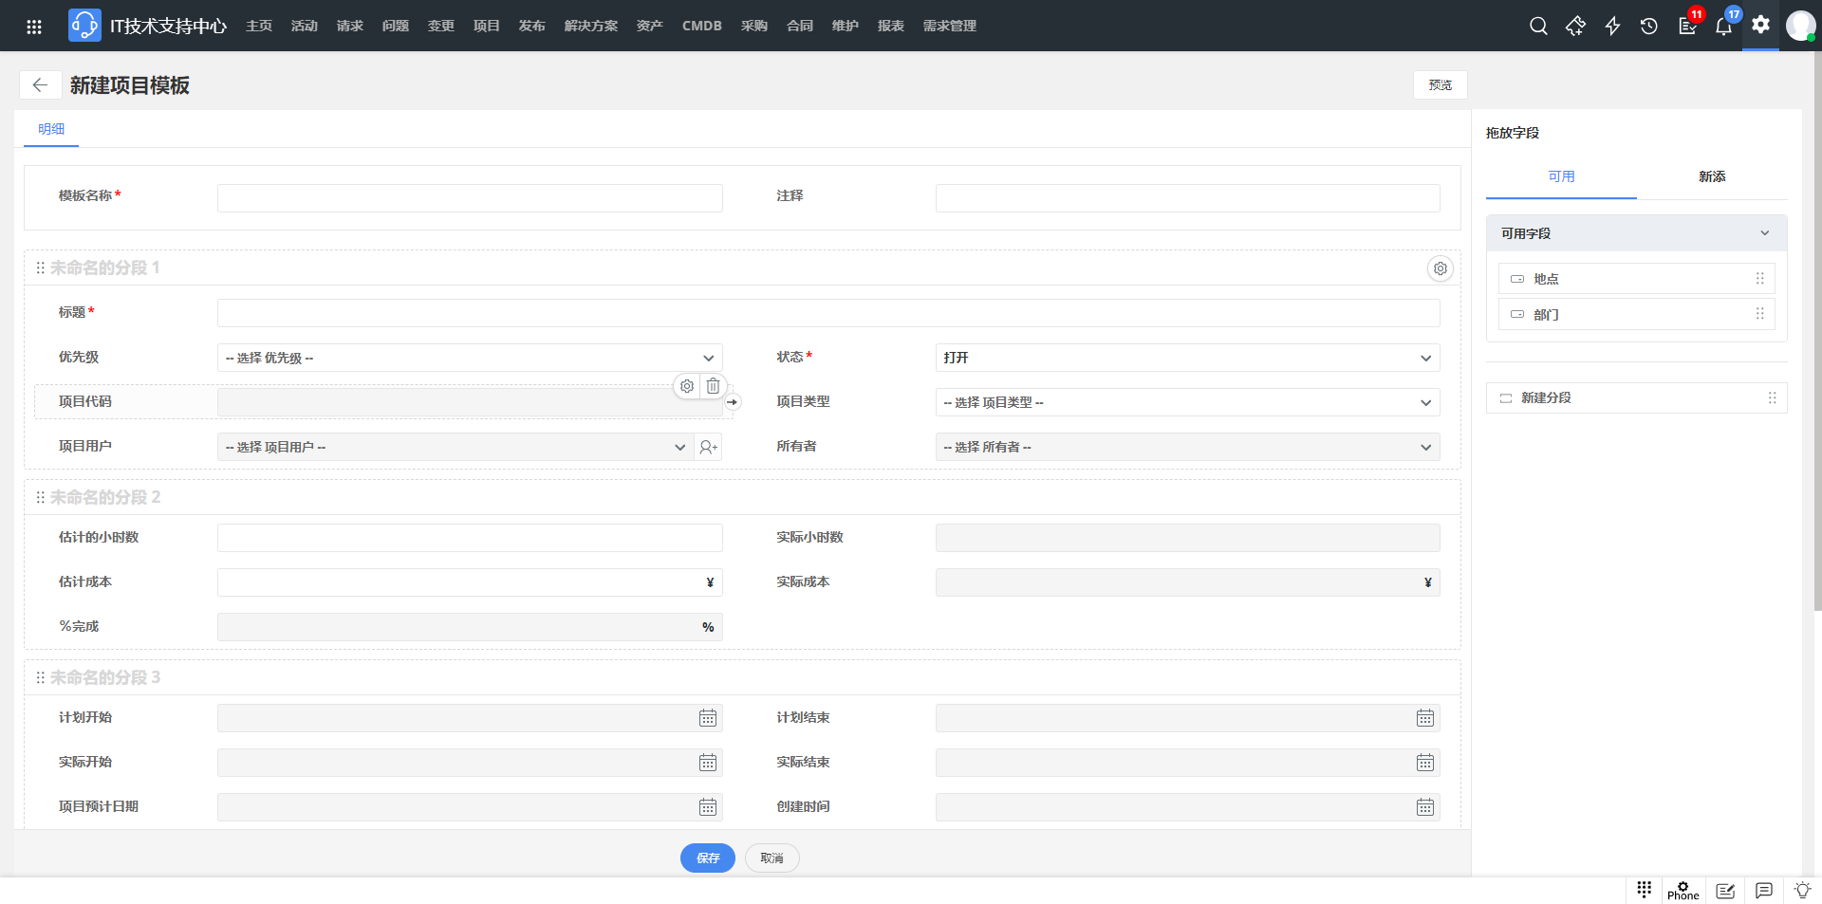Open the recent history clock icon
1822x904 pixels.
tap(1649, 26)
